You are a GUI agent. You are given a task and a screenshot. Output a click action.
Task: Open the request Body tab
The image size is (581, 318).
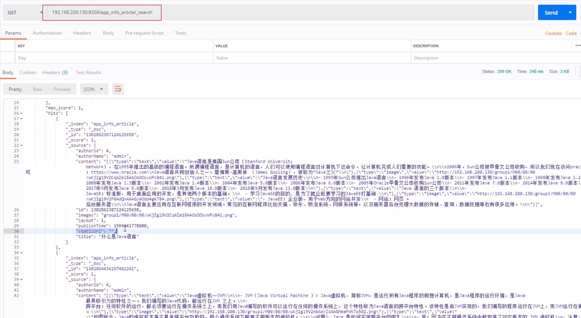(108, 33)
